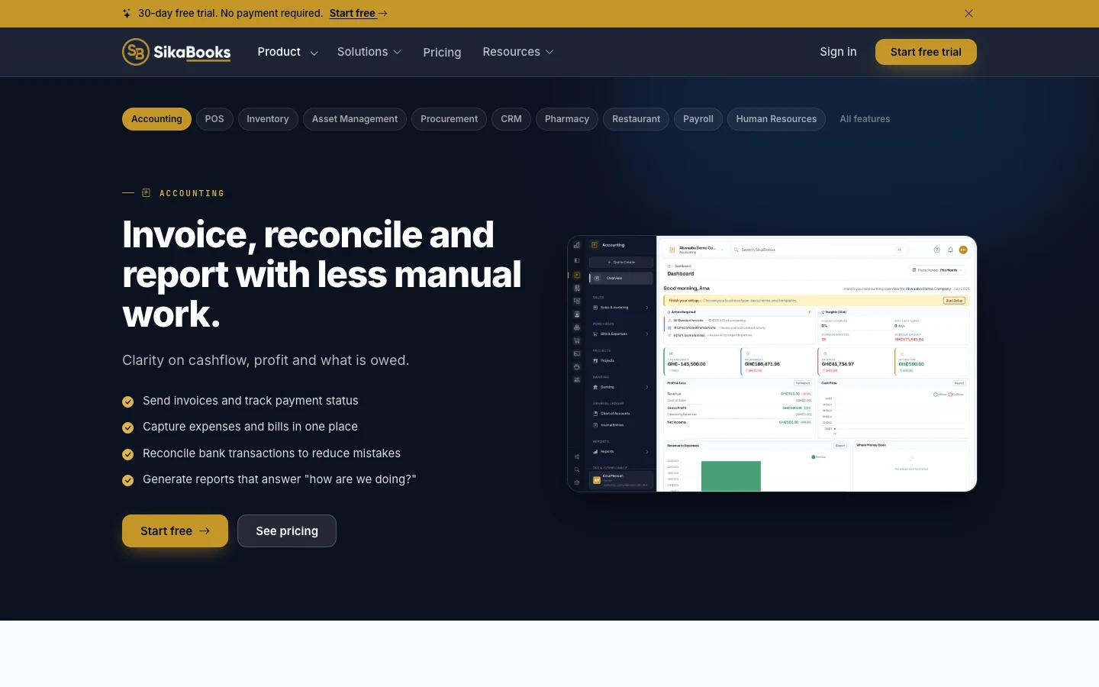Expand Bills & Expenses in the preview sidebar
Screen dimensions: 1099x687
[x=621, y=334]
